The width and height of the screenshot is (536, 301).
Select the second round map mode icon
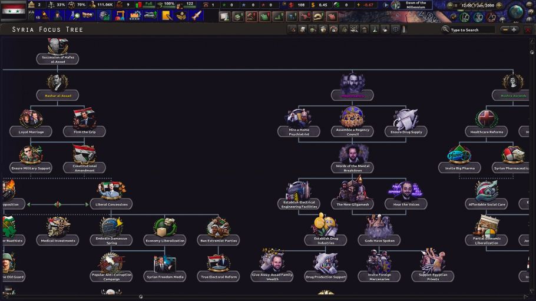point(478,16)
